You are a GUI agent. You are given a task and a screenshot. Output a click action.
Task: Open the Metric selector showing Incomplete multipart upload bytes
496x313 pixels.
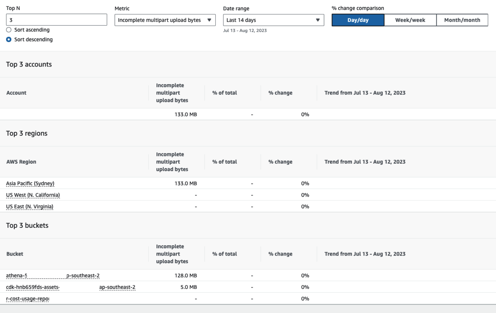click(165, 20)
